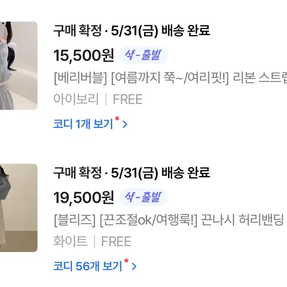Click the first 구매 확정 배송 완료 status
The height and width of the screenshot is (287, 287).
point(131,30)
